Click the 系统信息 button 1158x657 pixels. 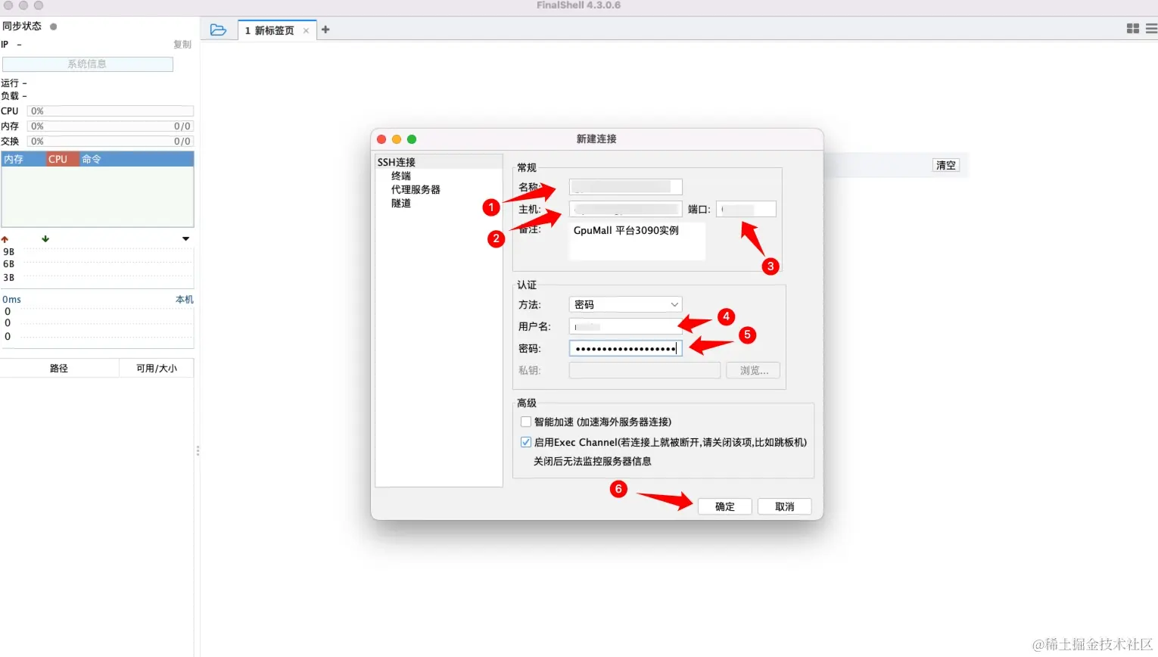pos(88,64)
